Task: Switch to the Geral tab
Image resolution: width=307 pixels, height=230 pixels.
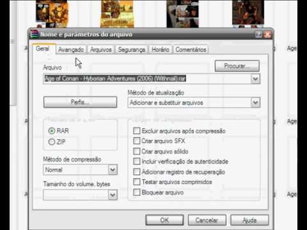Action: click(x=43, y=49)
